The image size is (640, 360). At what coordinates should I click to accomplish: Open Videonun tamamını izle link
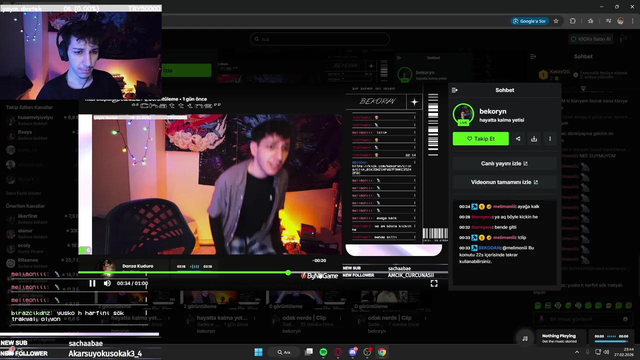[x=504, y=182]
